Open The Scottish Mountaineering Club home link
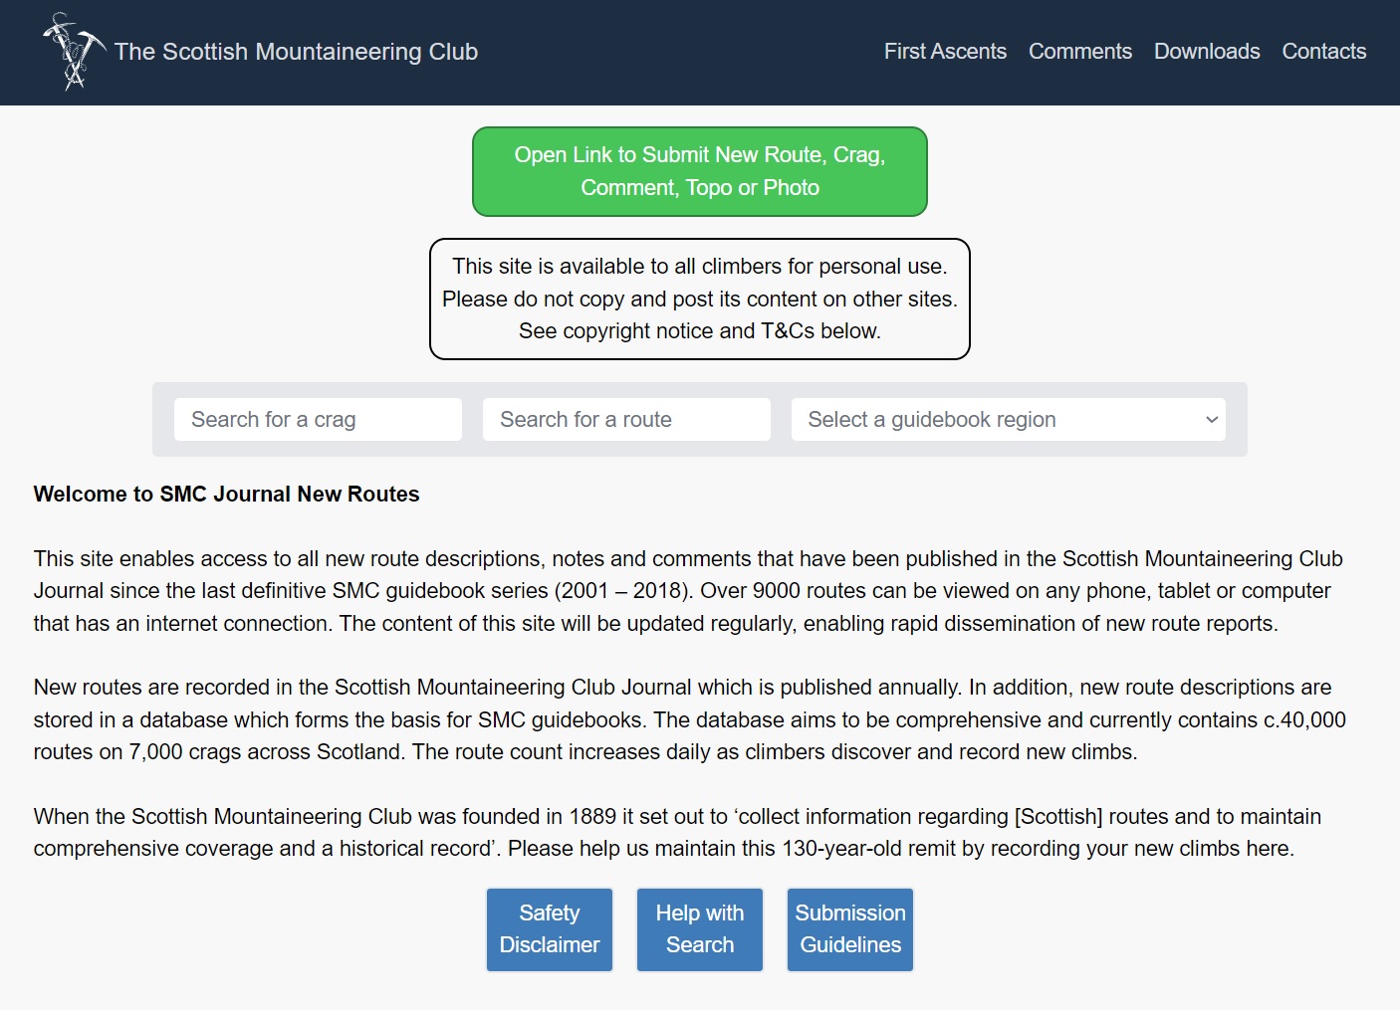This screenshot has height=1010, width=1400. (x=296, y=52)
